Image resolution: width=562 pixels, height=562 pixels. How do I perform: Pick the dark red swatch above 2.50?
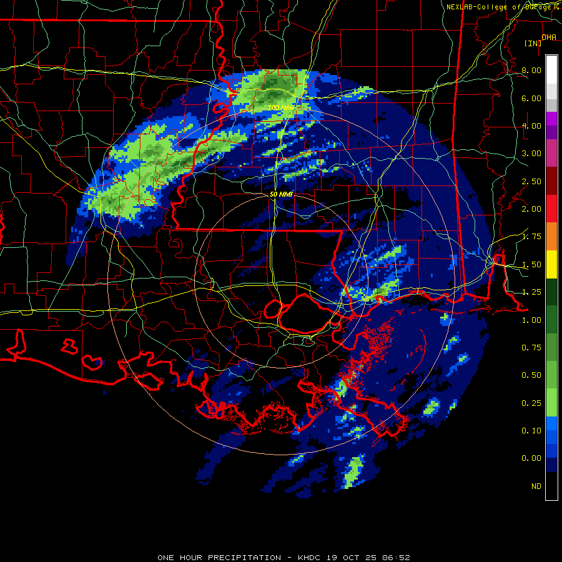point(551,181)
